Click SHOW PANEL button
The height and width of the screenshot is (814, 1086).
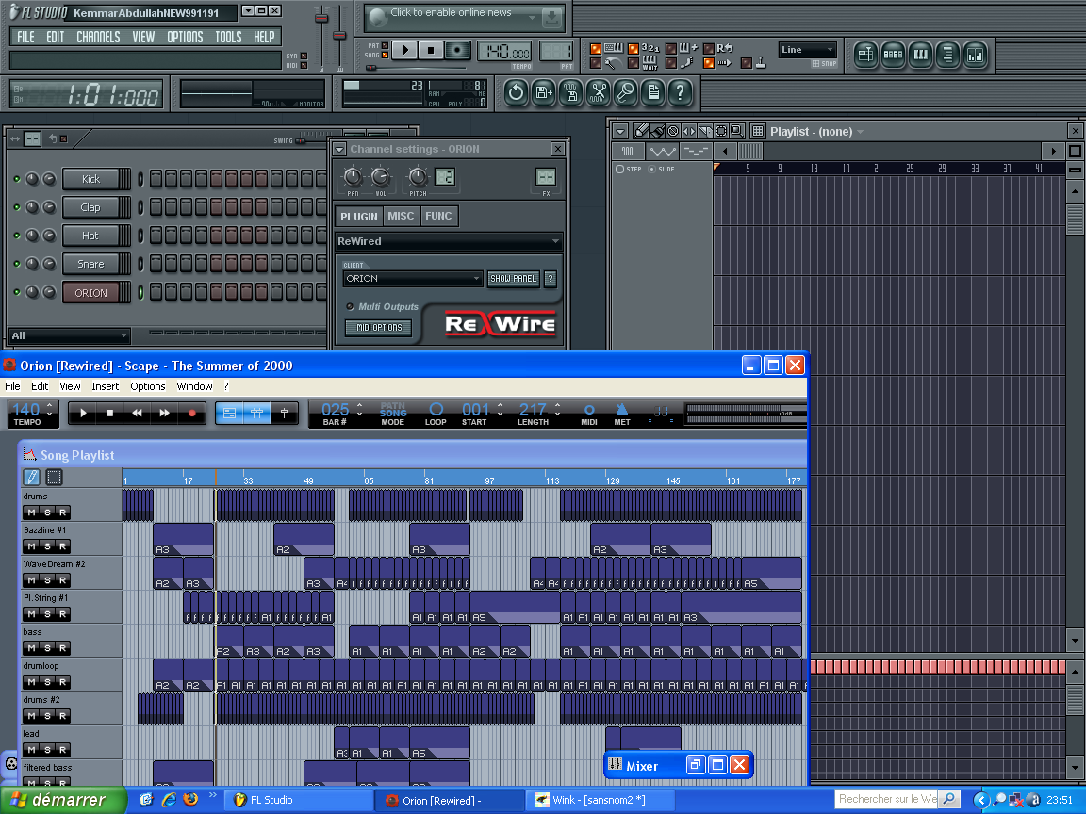click(x=513, y=278)
